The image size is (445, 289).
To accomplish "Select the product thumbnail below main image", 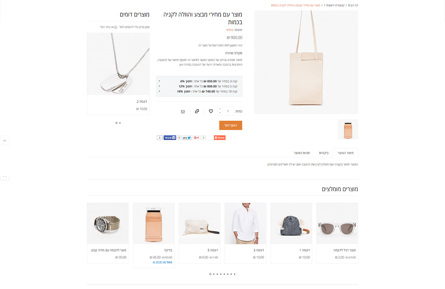I will pyautogui.click(x=348, y=129).
